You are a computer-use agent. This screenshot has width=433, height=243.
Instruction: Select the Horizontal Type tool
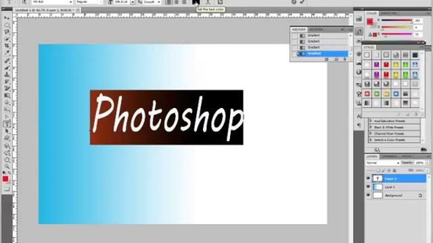point(7,124)
